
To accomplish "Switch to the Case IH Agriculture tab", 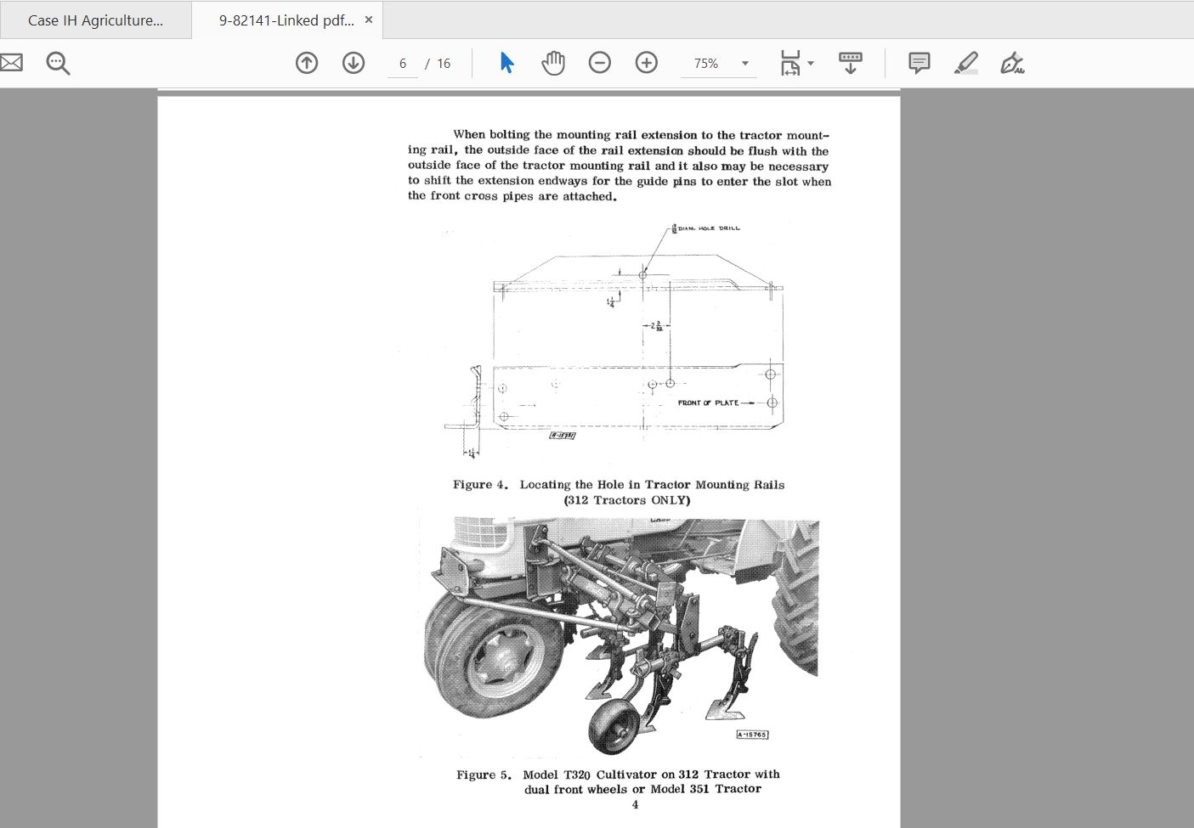I will pos(95,19).
